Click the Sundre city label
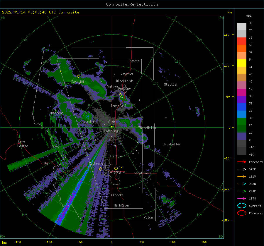 89,121
